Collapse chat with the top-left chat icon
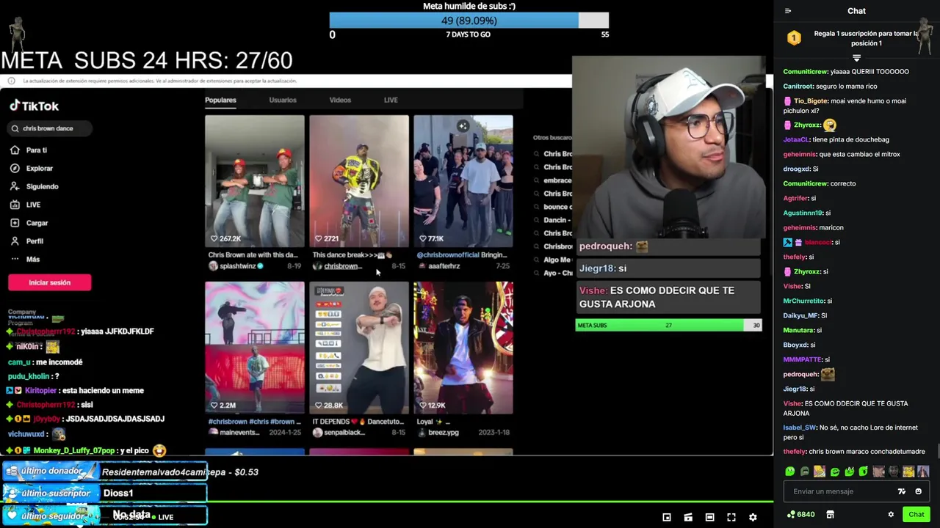The width and height of the screenshot is (940, 528). pos(788,11)
